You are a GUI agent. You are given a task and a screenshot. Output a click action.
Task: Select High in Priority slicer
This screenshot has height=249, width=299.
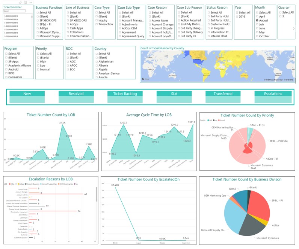click(x=38, y=61)
